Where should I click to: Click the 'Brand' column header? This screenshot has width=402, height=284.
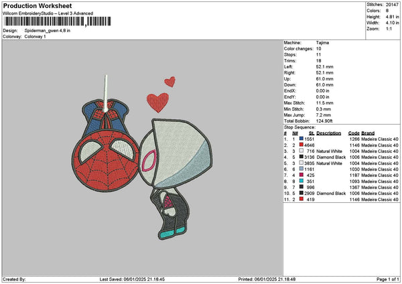tap(368, 133)
